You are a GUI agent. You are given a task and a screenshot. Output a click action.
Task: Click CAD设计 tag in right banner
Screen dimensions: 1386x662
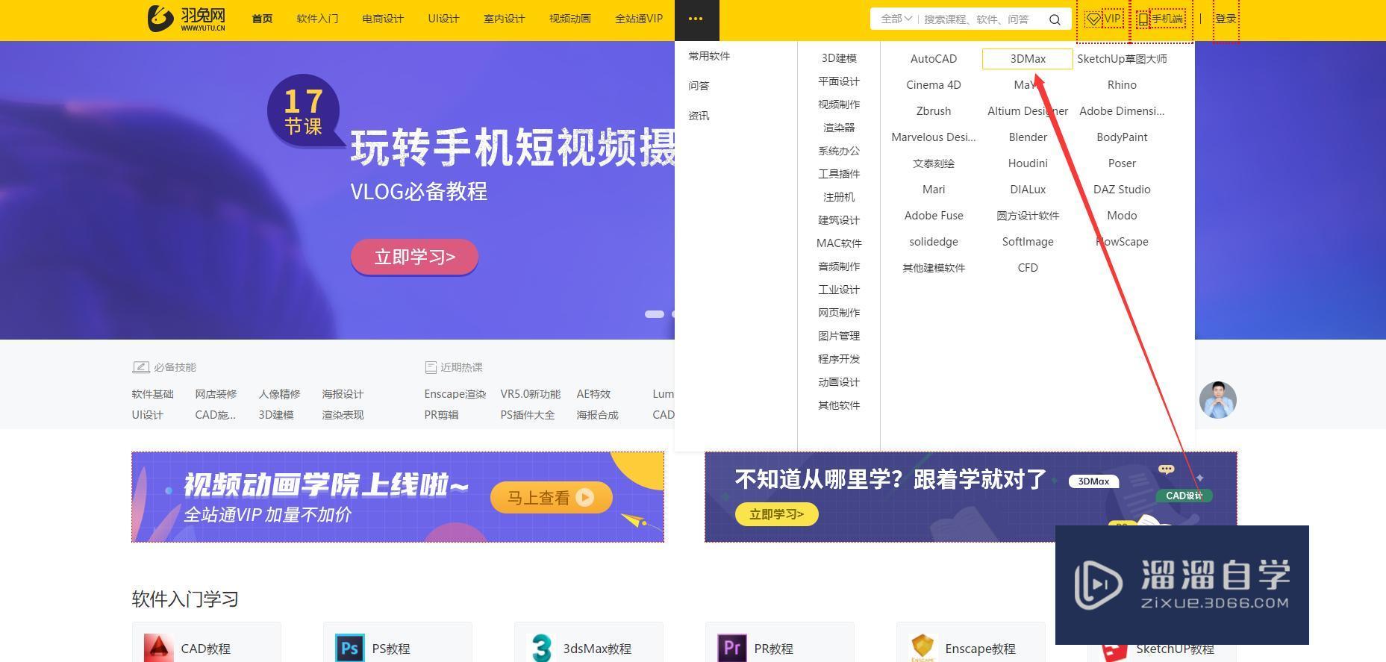pyautogui.click(x=1184, y=496)
